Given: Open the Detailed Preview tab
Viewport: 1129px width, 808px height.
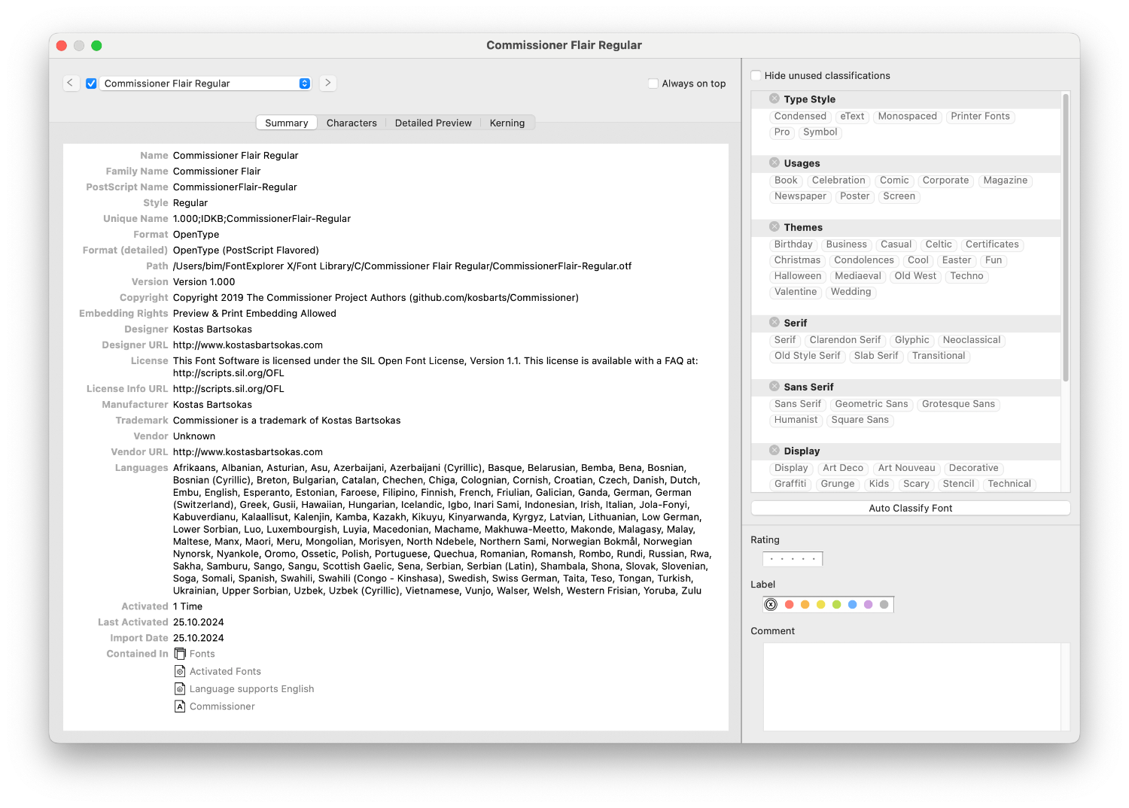Looking at the screenshot, I should coord(434,123).
